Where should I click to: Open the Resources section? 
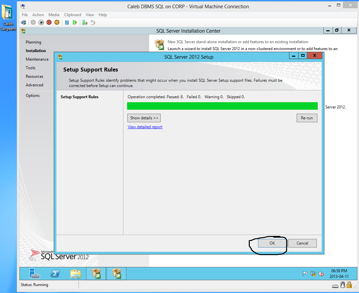34,76
